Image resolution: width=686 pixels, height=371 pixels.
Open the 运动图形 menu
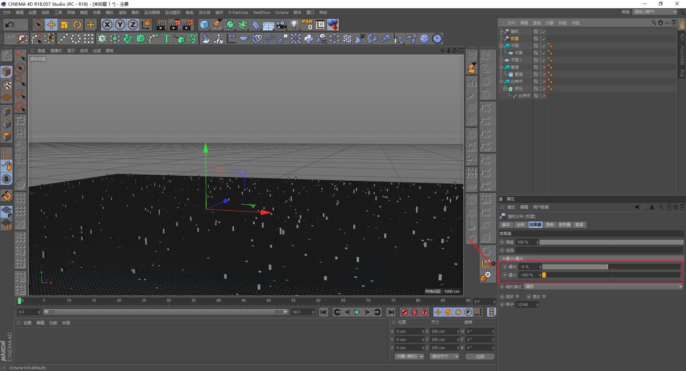173,12
